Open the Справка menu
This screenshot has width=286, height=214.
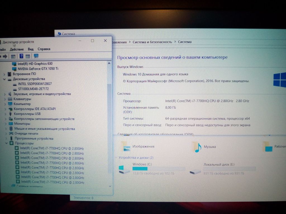(44, 49)
